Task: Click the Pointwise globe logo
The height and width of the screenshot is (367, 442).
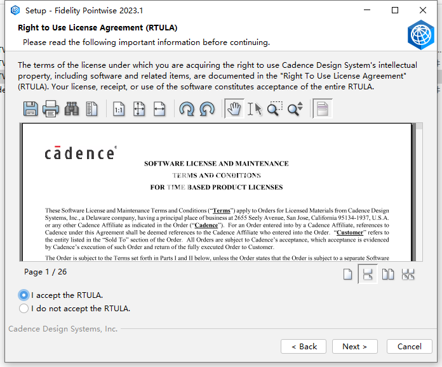Action: click(421, 35)
